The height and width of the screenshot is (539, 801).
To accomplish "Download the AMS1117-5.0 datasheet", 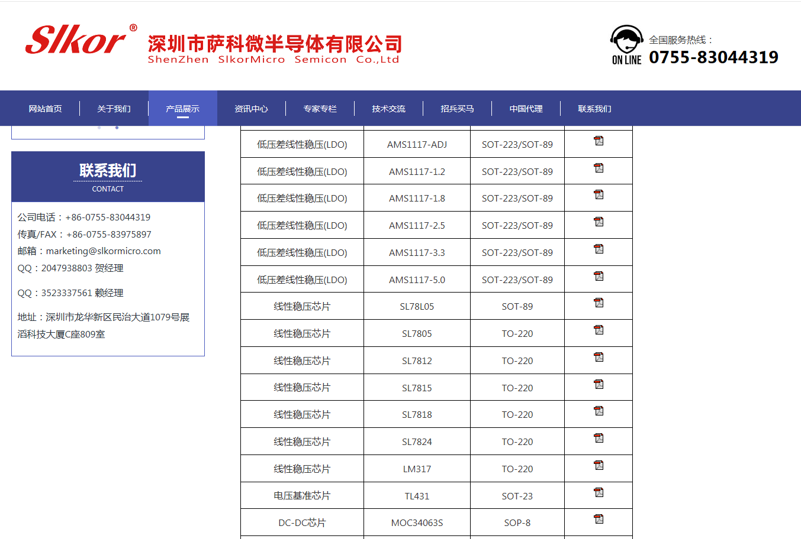I will (599, 275).
